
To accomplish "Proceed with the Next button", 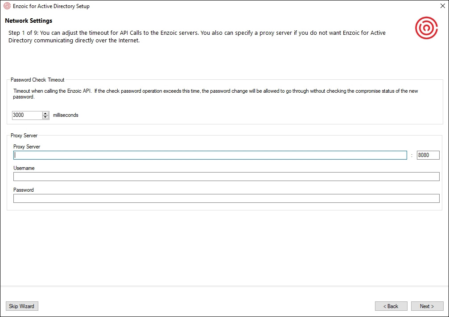I will pyautogui.click(x=427, y=306).
